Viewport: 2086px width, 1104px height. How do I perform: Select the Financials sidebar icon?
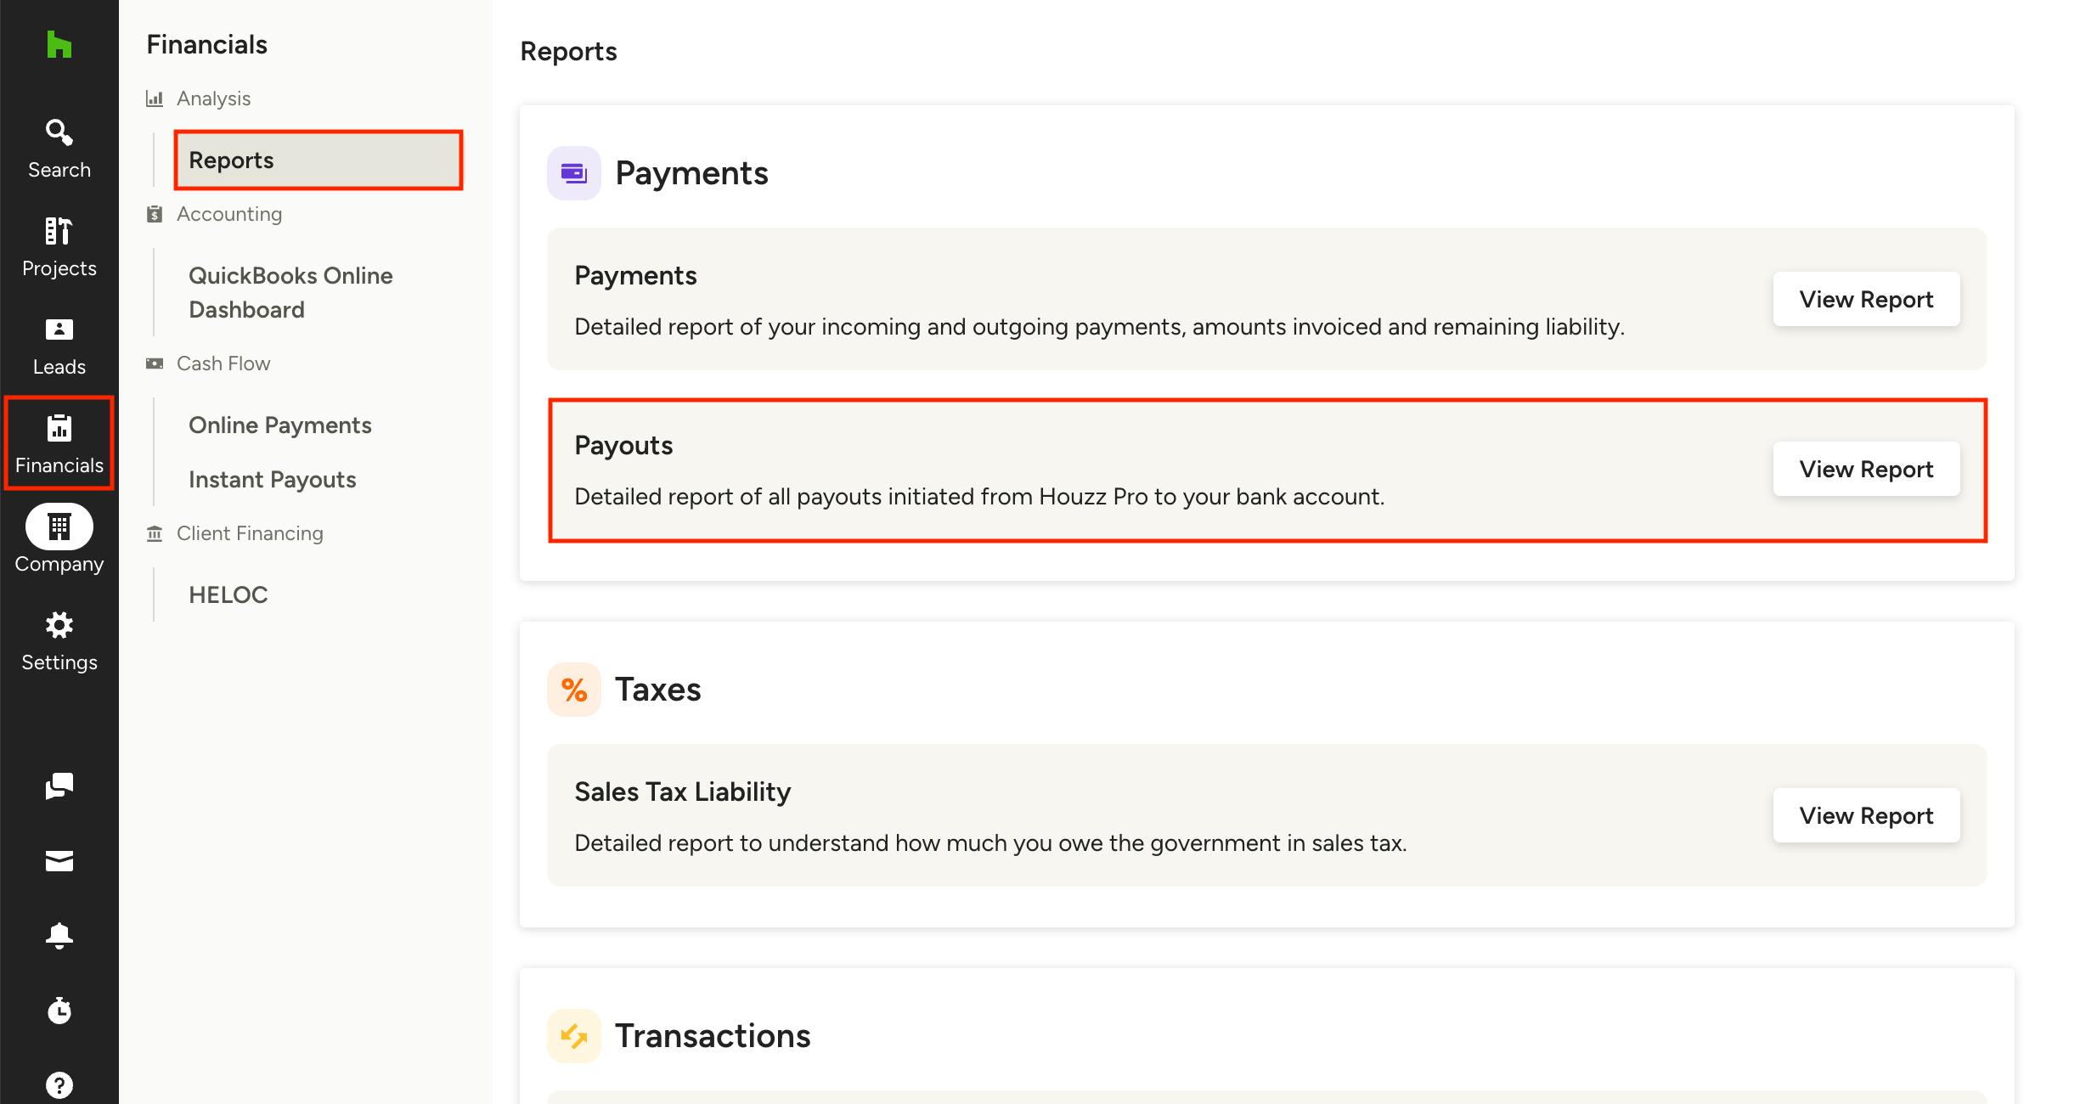pyautogui.click(x=59, y=443)
